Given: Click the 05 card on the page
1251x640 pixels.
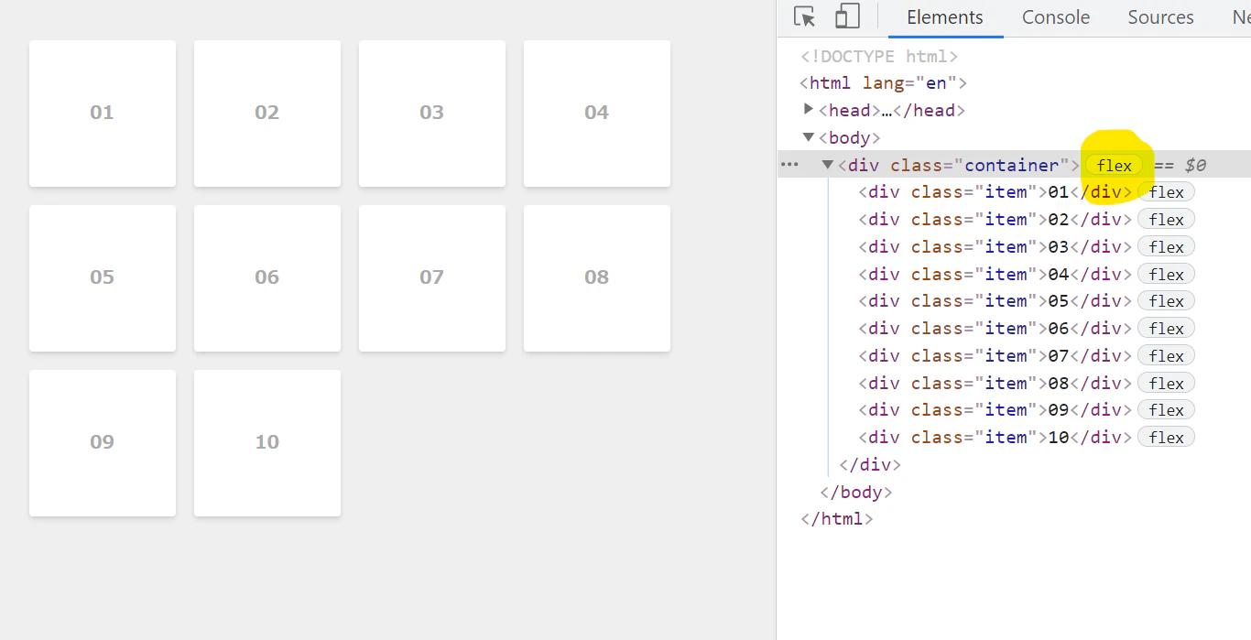Looking at the screenshot, I should pos(103,278).
